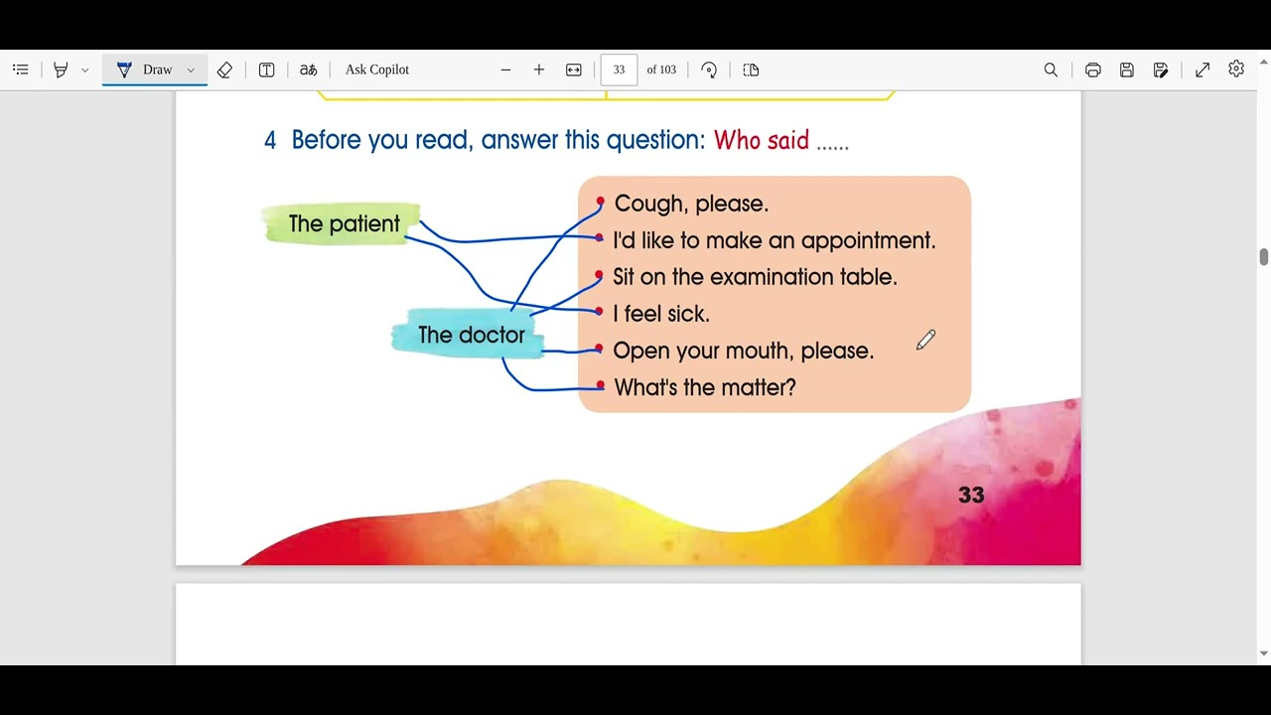Open the table of contents panel

[x=21, y=70]
